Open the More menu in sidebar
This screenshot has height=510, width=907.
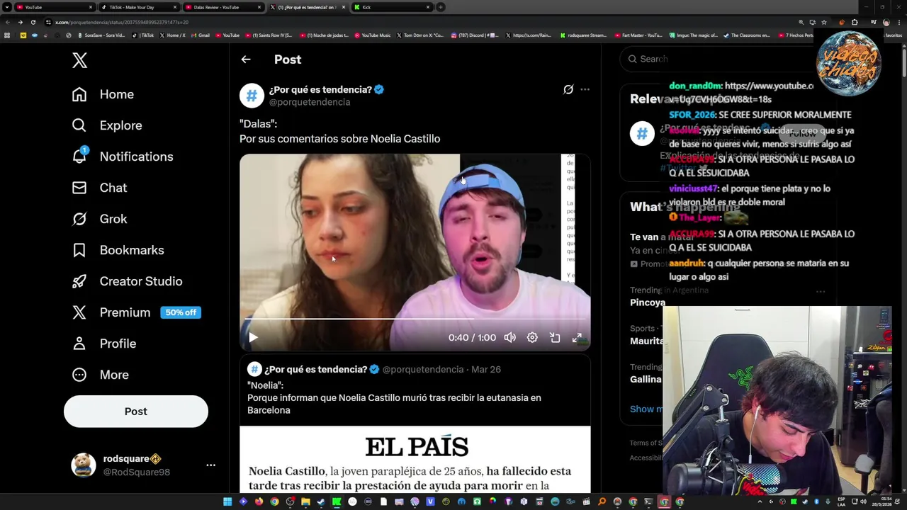coord(100,375)
